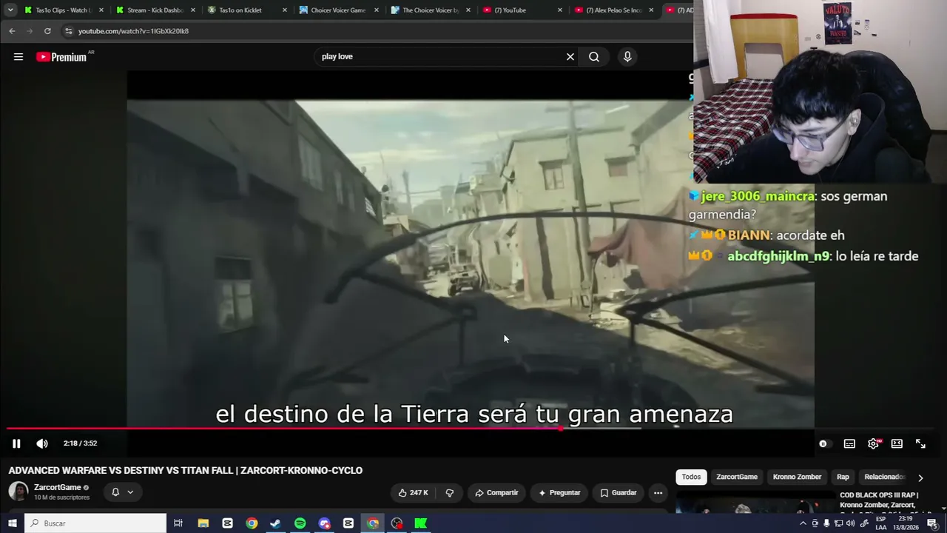This screenshot has width=947, height=533.
Task: Show hidden system tray icons
Action: coord(803,523)
